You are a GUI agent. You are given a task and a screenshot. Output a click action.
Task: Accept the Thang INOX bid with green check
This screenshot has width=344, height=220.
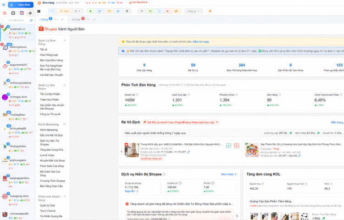[x=228, y=146]
